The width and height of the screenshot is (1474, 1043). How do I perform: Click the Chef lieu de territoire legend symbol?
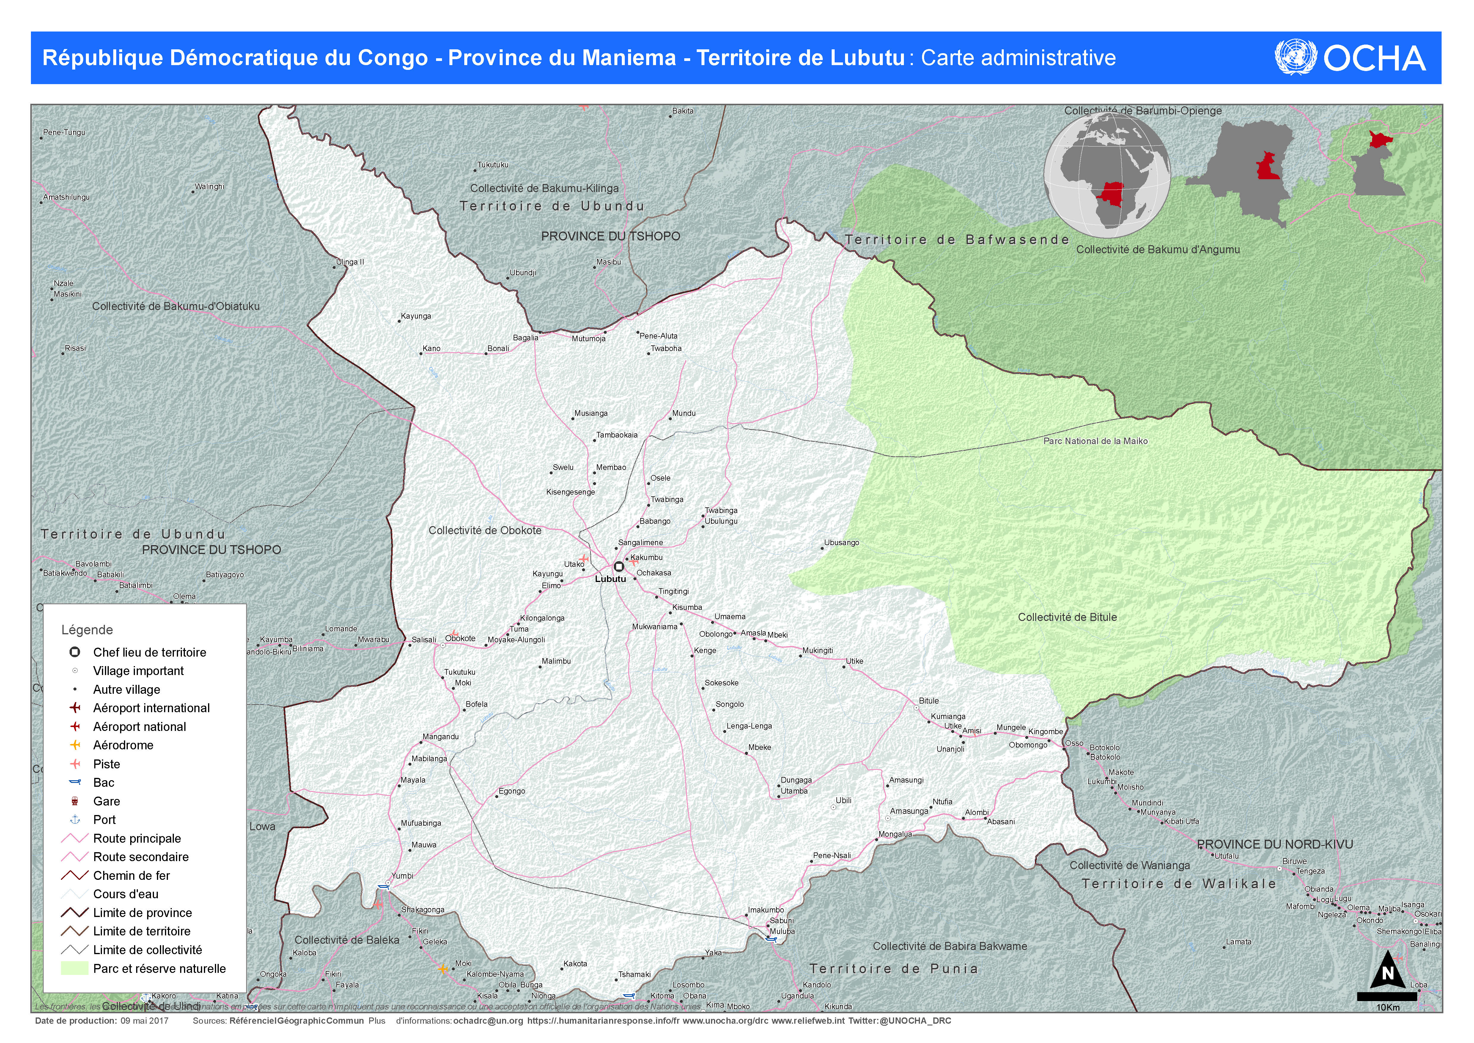coord(75,652)
